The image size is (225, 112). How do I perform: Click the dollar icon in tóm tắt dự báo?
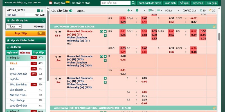(8, 20)
